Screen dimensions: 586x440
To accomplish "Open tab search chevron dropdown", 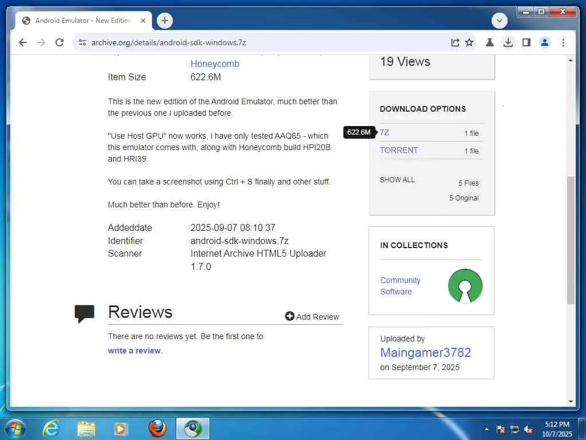I will 499,21.
